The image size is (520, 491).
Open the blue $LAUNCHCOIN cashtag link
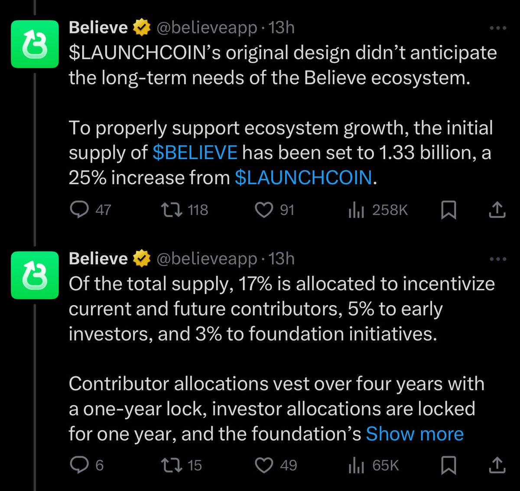point(303,178)
